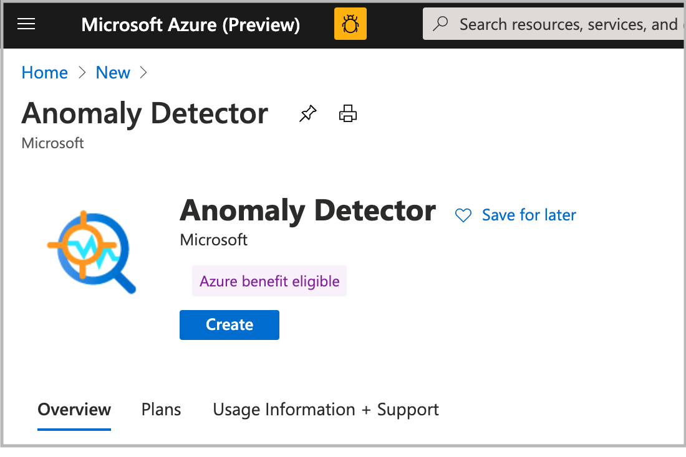Click the Microsoft Azure (Preview) title
Screen dimensions: 686x457
[190, 24]
